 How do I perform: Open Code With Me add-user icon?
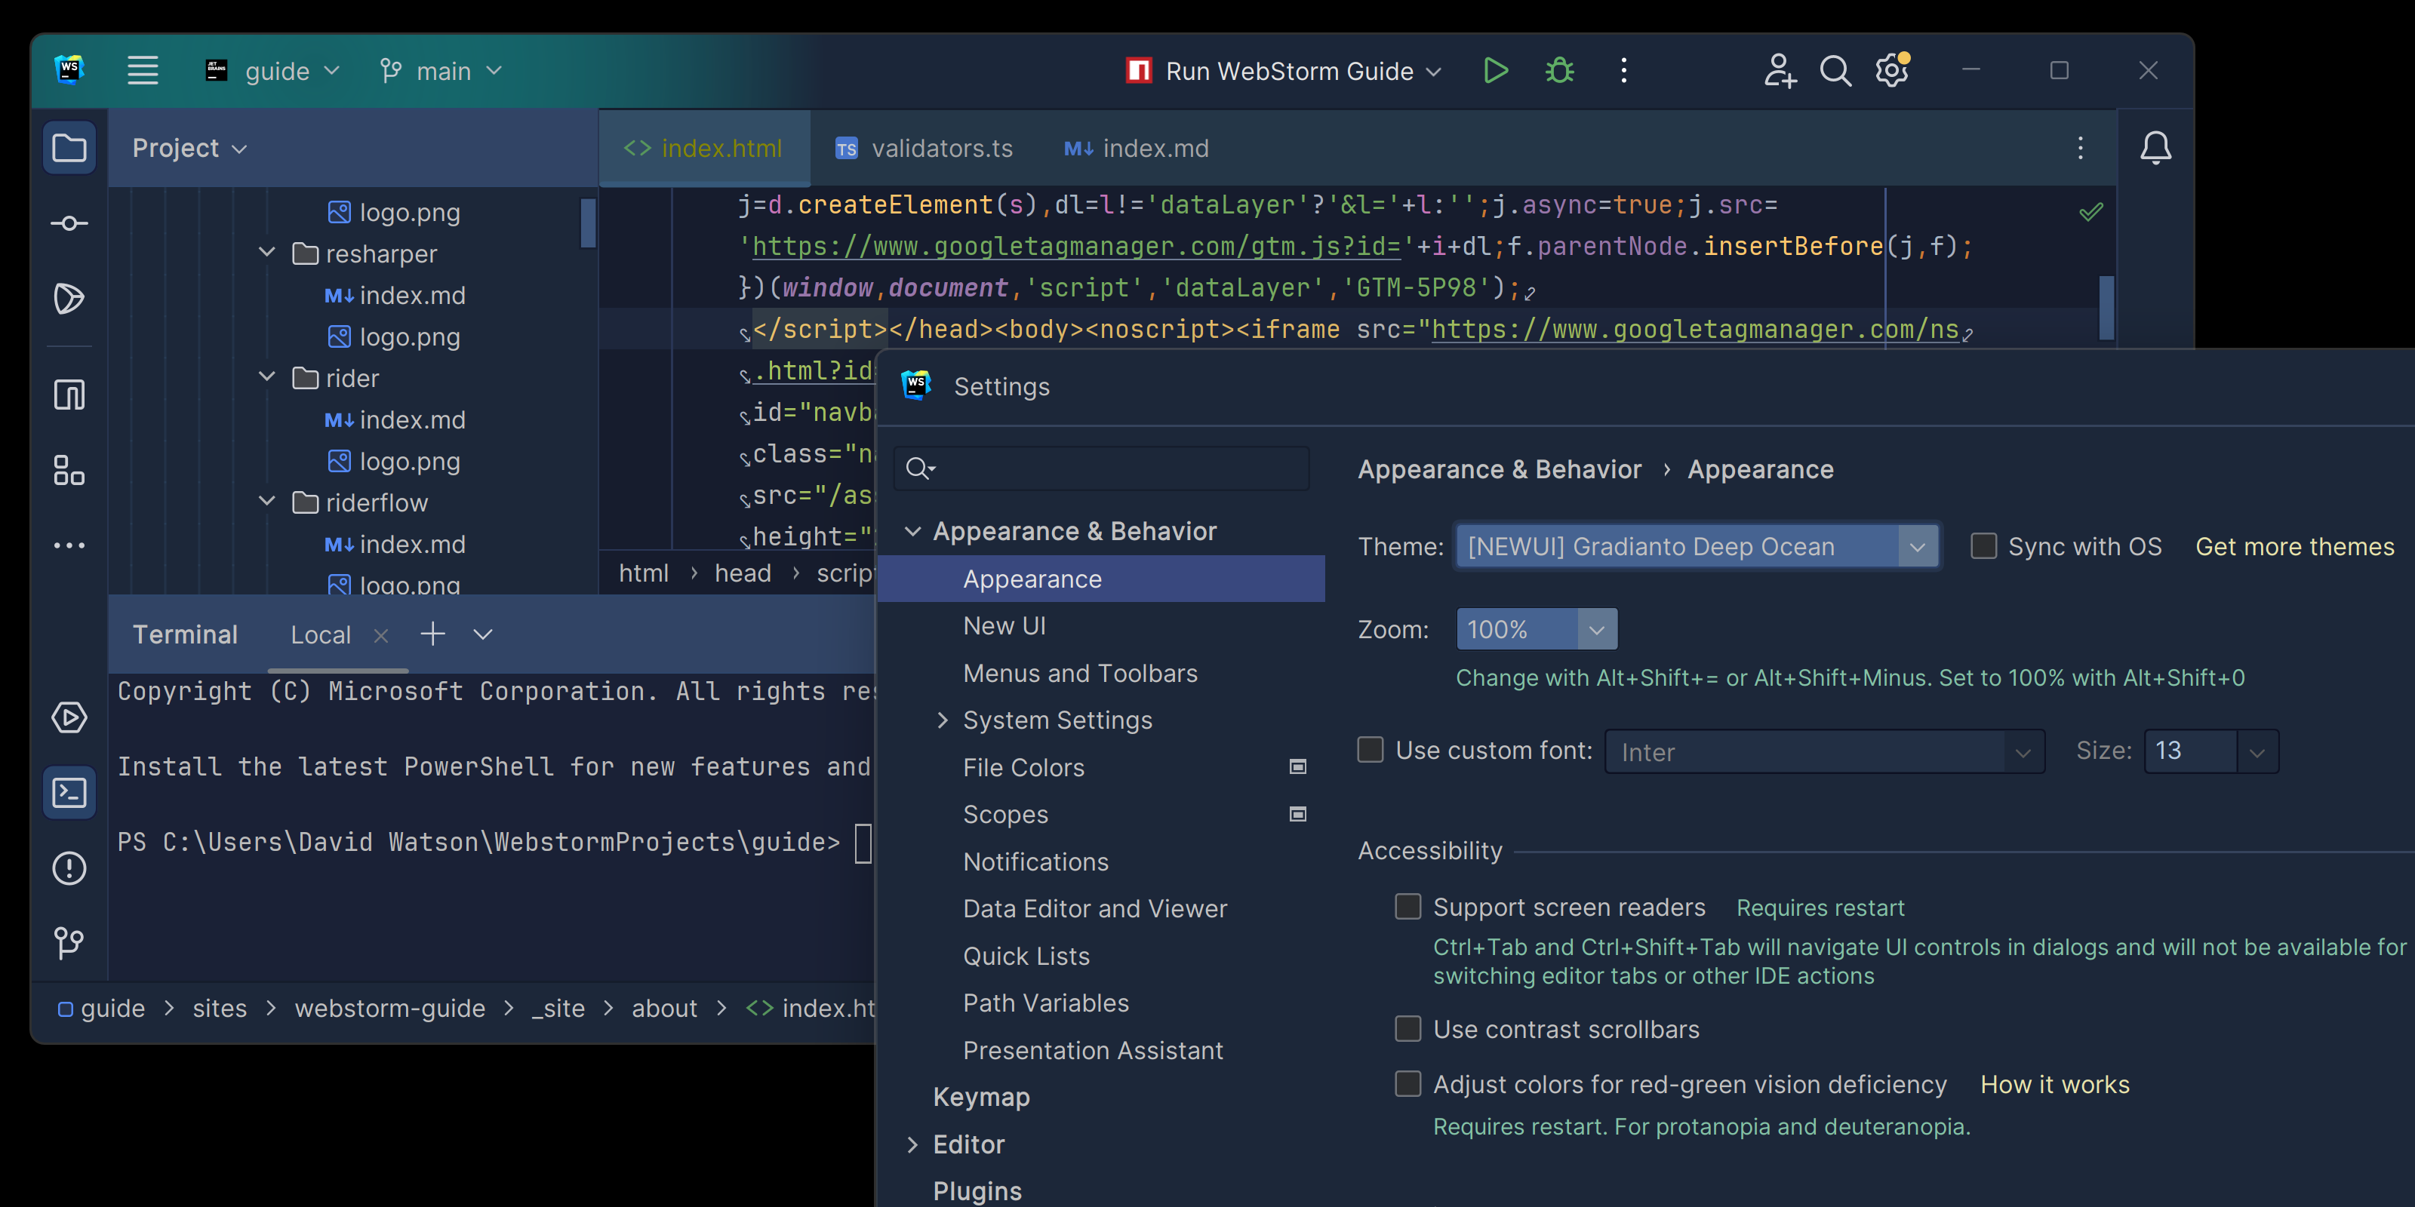(1780, 70)
